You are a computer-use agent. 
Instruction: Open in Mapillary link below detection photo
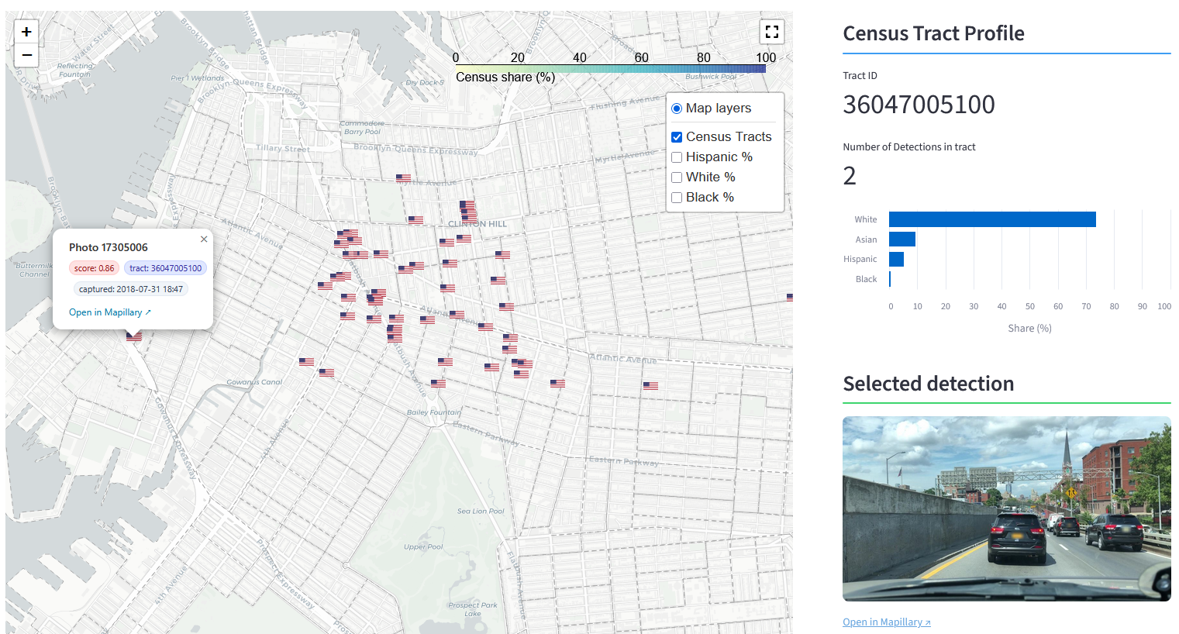[x=886, y=622]
